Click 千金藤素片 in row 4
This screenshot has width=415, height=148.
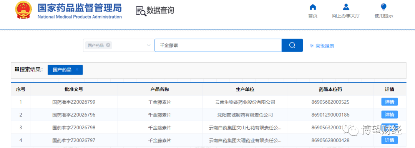pos(160,140)
